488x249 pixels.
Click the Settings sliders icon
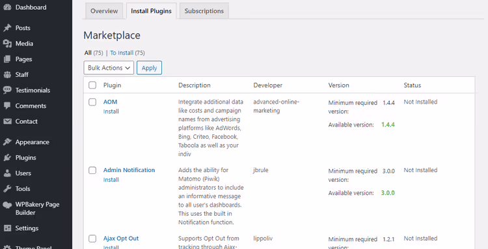coord(7,228)
